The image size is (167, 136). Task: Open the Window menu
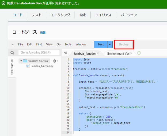tap(81, 44)
